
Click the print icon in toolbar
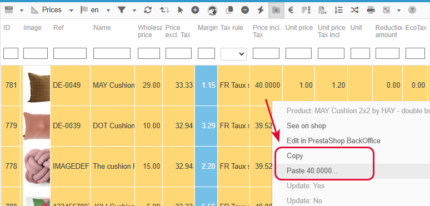[371, 10]
